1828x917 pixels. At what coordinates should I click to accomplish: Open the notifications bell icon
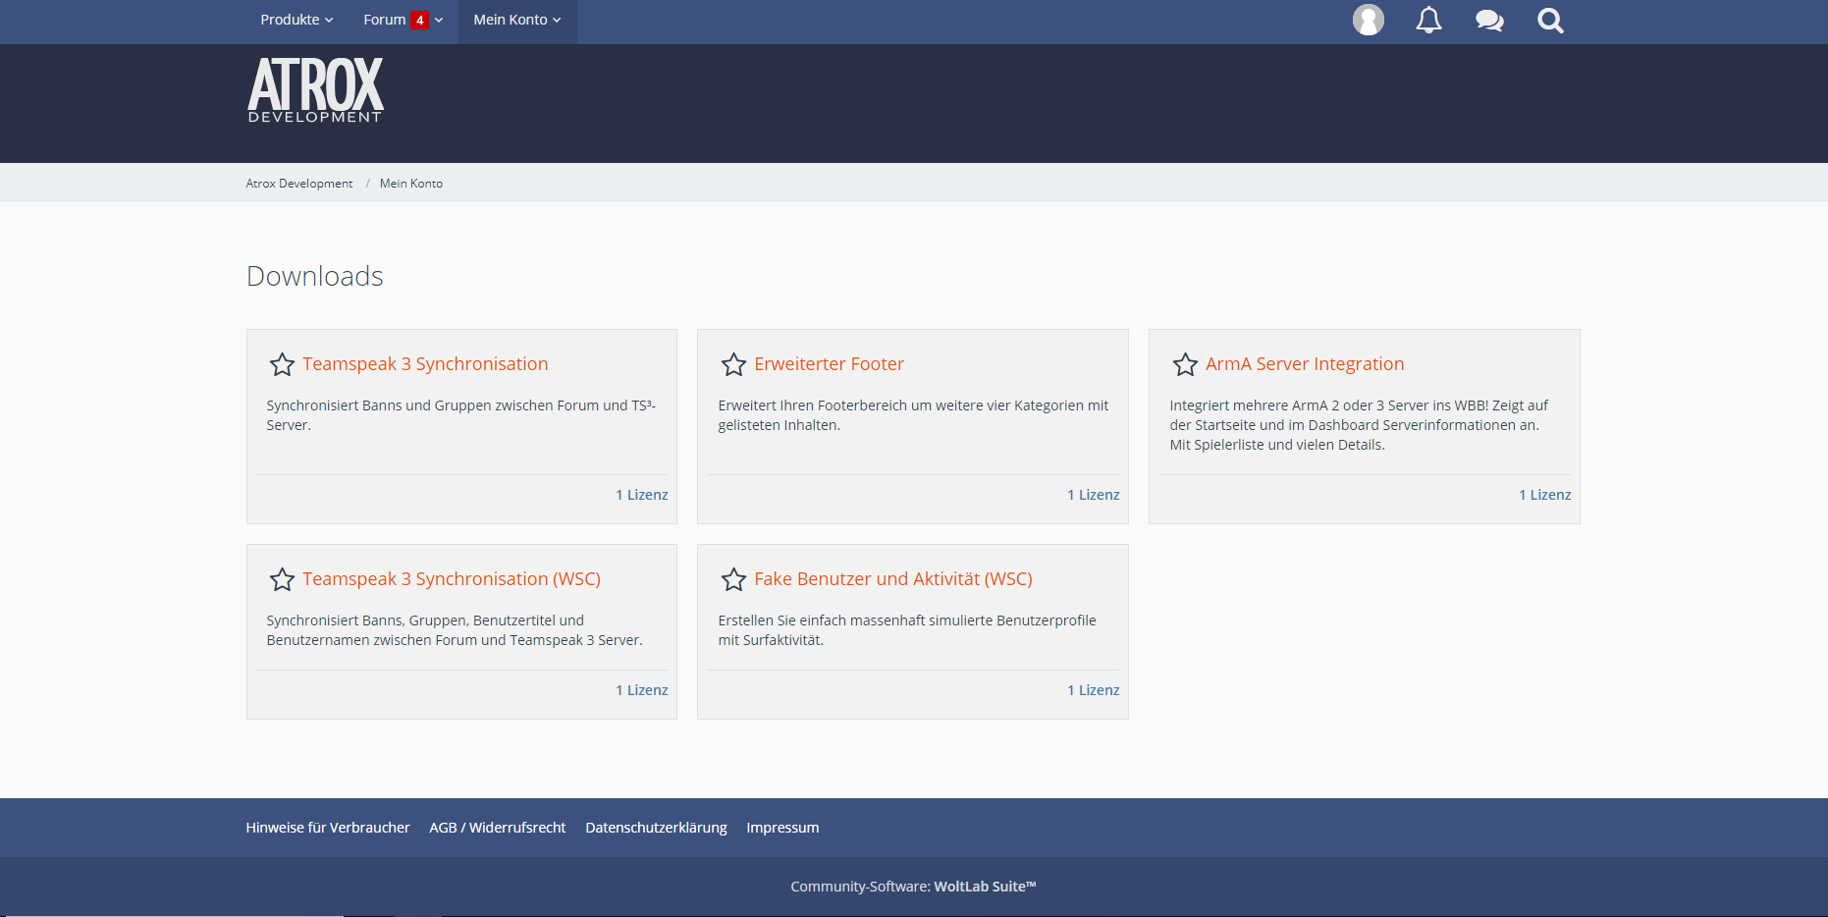[1428, 21]
